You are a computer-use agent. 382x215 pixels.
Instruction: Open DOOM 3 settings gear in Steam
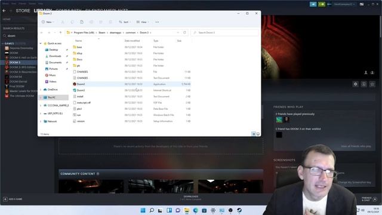356,84
